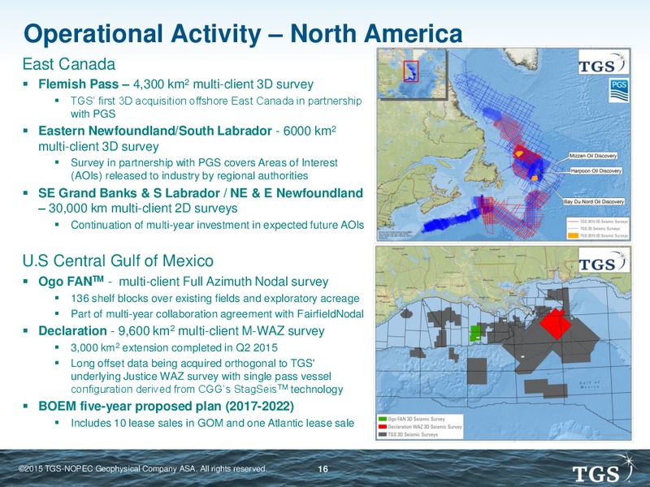Click the 'Mizzen Oil Discovery' map label

click(593, 156)
